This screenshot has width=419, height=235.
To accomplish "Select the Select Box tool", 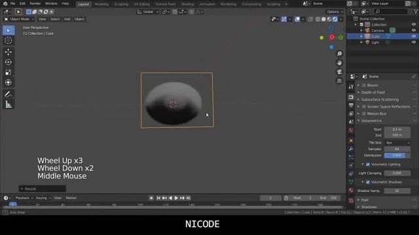I will click(9, 31).
